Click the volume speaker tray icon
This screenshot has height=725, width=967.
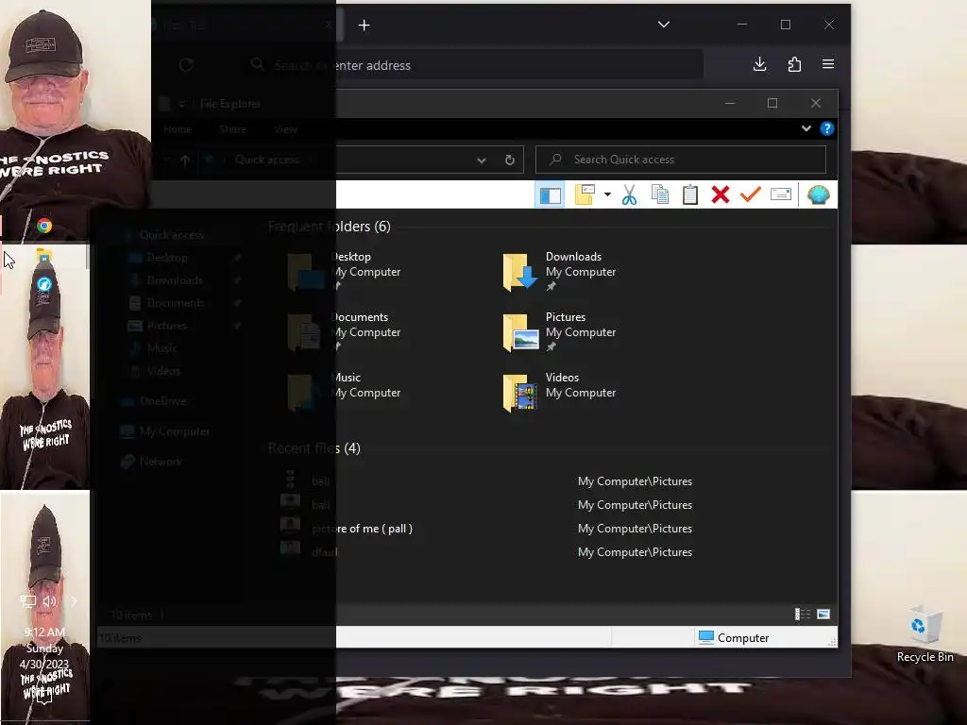pyautogui.click(x=50, y=601)
